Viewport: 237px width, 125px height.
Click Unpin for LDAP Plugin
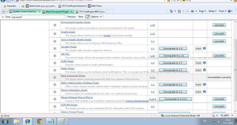198,63
